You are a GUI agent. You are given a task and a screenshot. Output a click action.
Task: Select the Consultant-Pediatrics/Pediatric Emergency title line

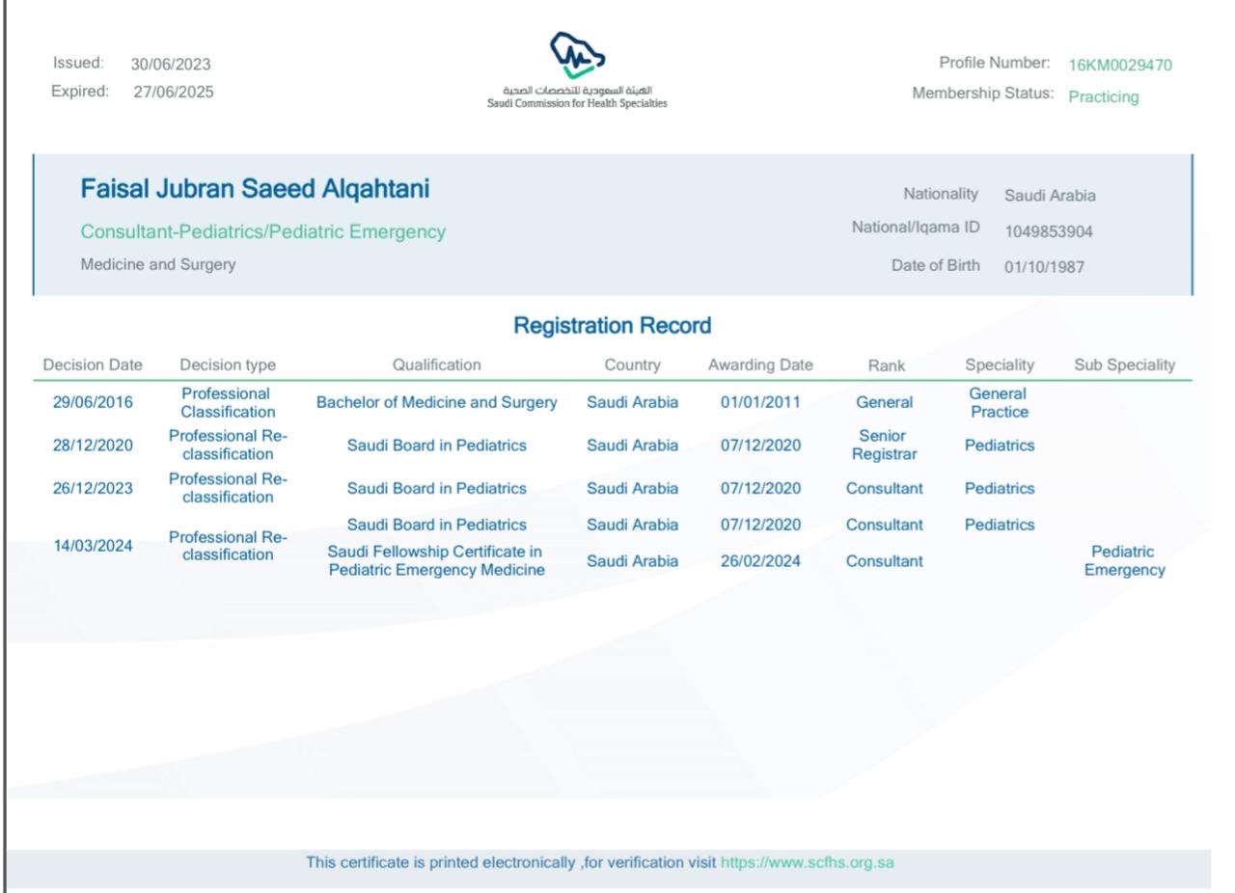tap(262, 232)
